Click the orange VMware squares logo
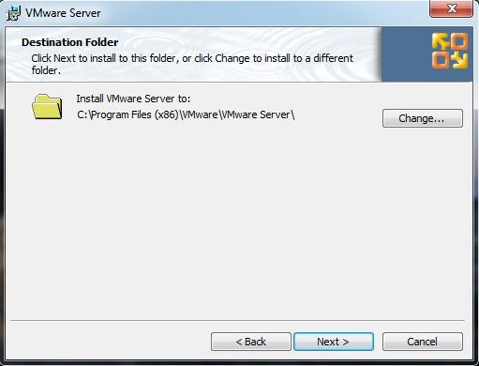 coord(450,51)
